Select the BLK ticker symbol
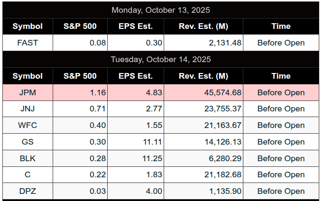 28,159
